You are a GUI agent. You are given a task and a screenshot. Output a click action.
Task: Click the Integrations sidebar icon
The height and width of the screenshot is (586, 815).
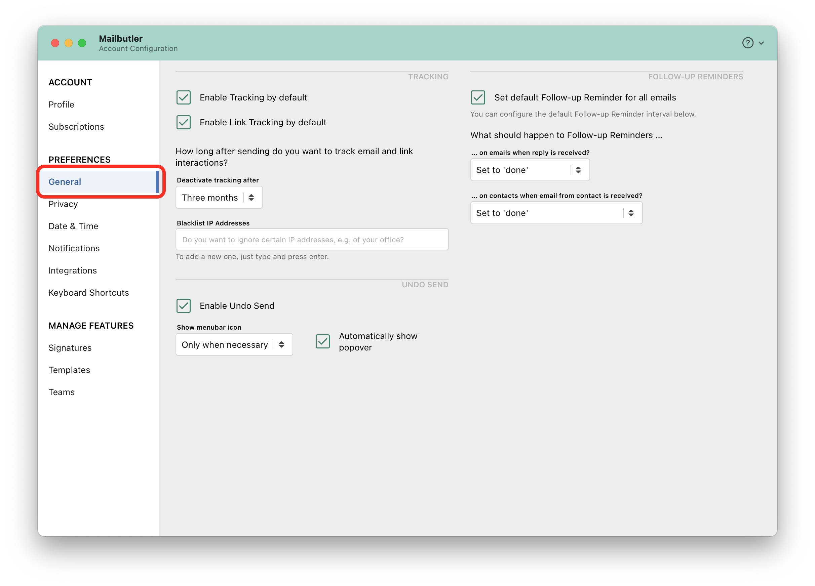tap(72, 270)
